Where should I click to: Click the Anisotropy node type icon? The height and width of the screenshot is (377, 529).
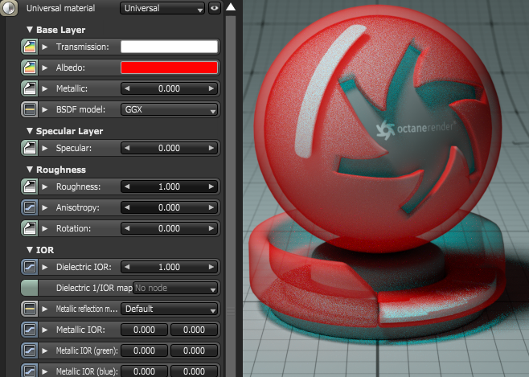point(30,207)
